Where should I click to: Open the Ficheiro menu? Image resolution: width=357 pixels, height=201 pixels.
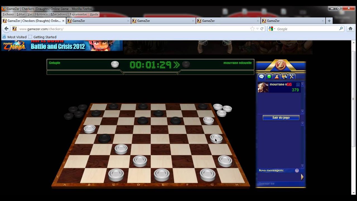tap(8, 14)
